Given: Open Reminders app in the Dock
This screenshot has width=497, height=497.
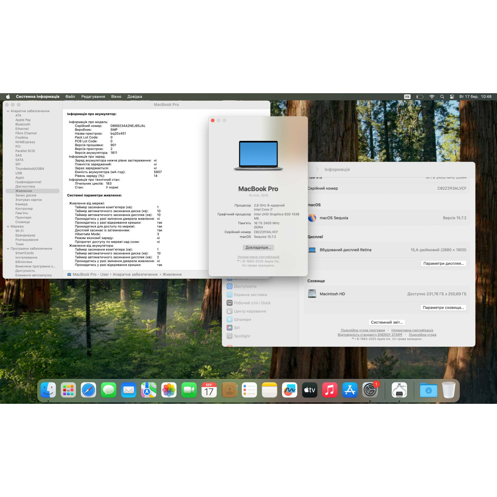Looking at the screenshot, I should pyautogui.click(x=249, y=390).
